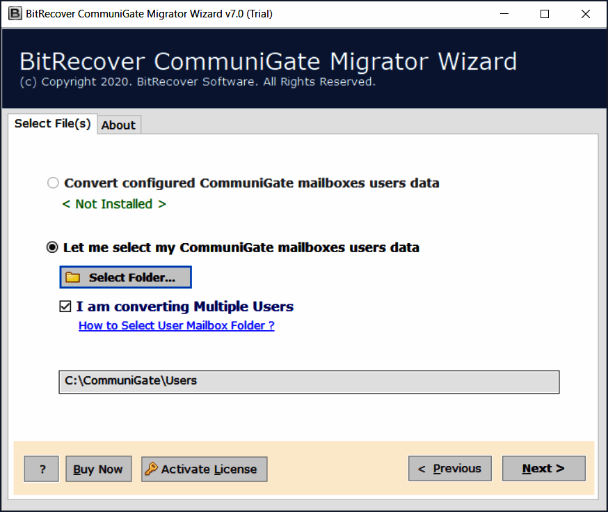Proceed with the Next button
608x512 pixels.
(x=543, y=469)
